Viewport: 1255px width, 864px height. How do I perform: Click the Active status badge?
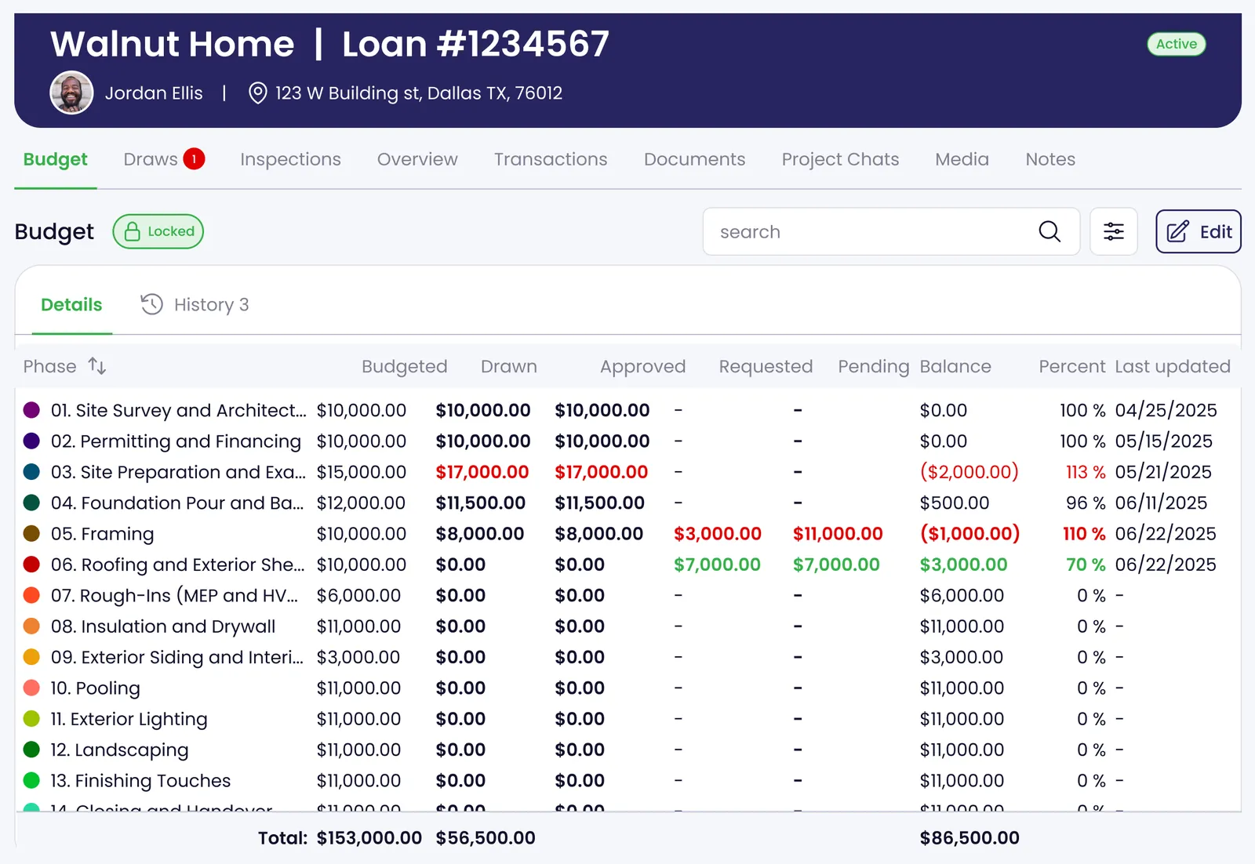[x=1177, y=44]
